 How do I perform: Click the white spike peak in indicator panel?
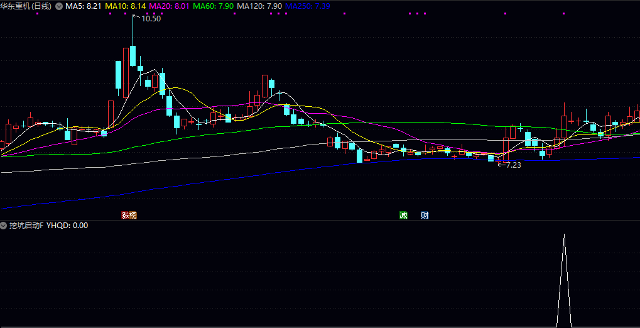point(564,236)
